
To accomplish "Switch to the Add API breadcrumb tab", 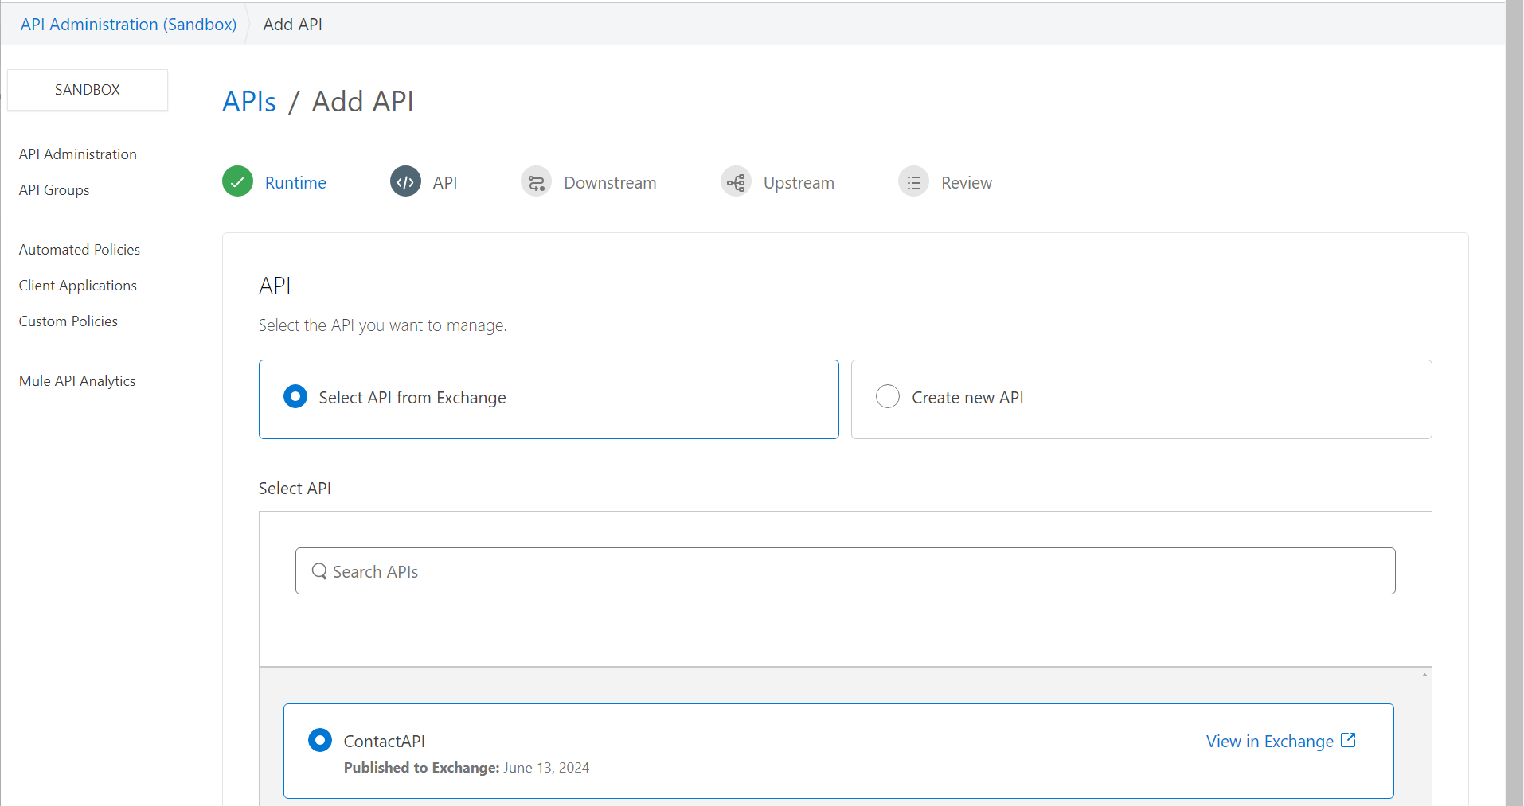I will point(292,24).
